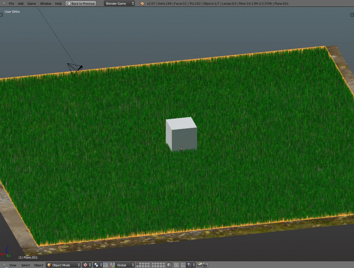Toggle a layer in the second layer block
Viewport: 354px width, 268px height.
(x=153, y=263)
